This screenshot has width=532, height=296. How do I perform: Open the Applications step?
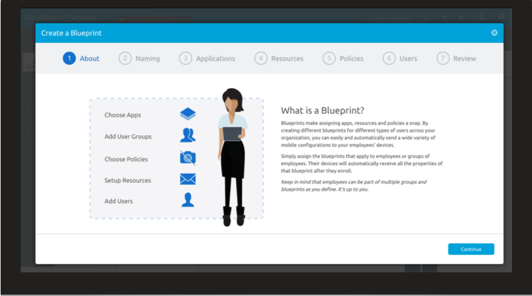point(207,58)
